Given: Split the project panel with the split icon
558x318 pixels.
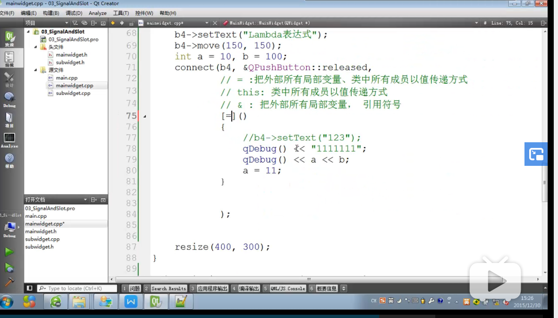Looking at the screenshot, I should (x=94, y=23).
